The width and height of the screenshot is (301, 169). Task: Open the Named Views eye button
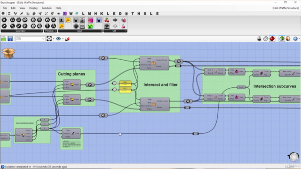coord(58,39)
